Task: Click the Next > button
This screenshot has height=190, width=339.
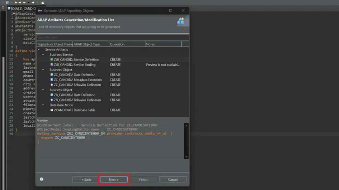Action: point(114,180)
